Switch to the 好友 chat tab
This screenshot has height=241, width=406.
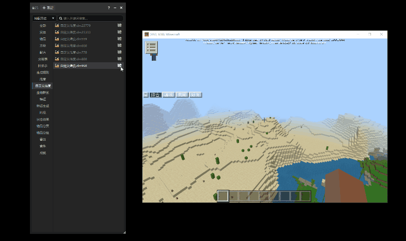tap(195, 95)
